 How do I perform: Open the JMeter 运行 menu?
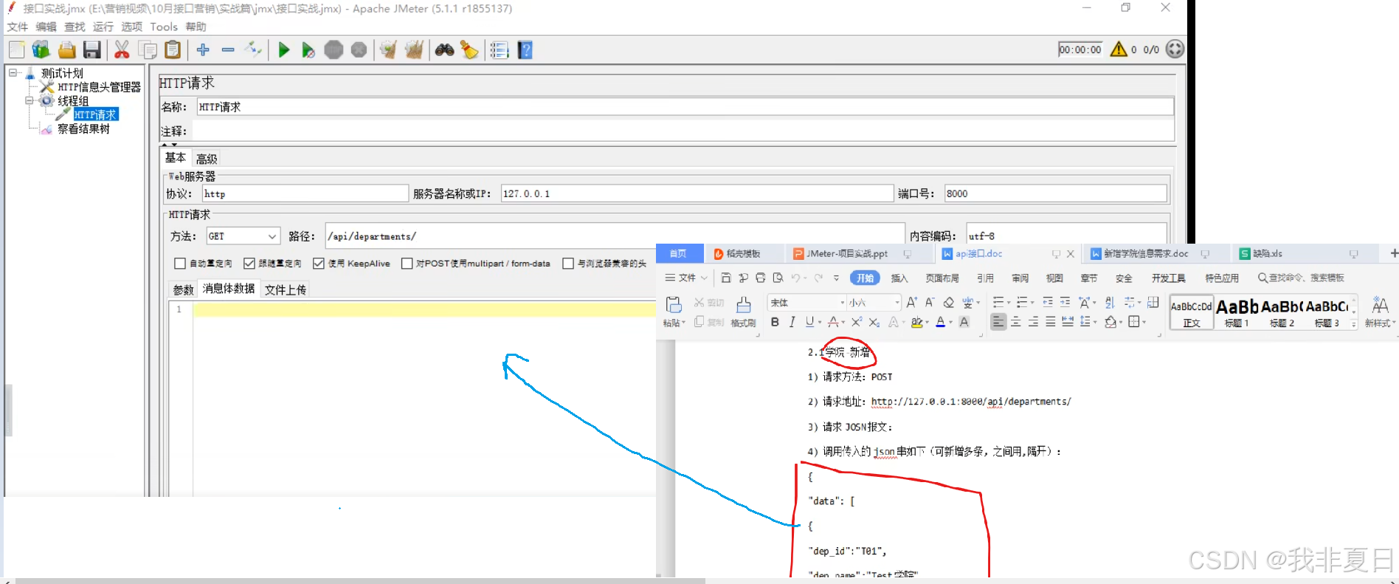[x=103, y=27]
